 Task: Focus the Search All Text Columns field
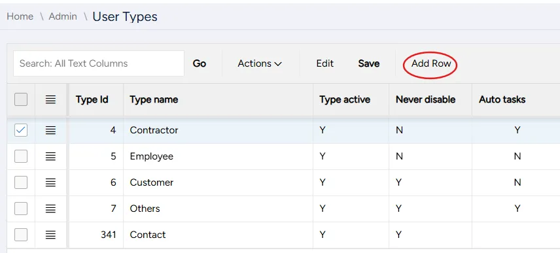[99, 63]
